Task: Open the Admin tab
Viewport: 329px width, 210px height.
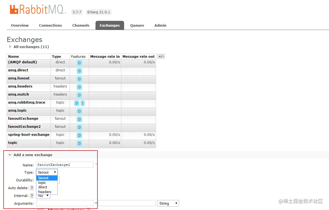Action: click(x=160, y=25)
